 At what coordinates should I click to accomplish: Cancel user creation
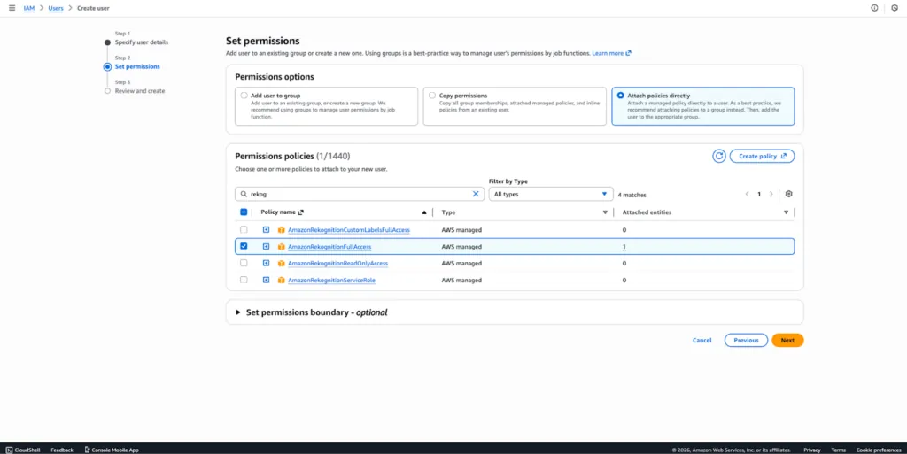pyautogui.click(x=702, y=340)
